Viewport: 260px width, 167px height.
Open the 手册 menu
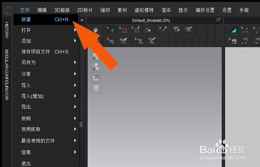[x=244, y=10]
